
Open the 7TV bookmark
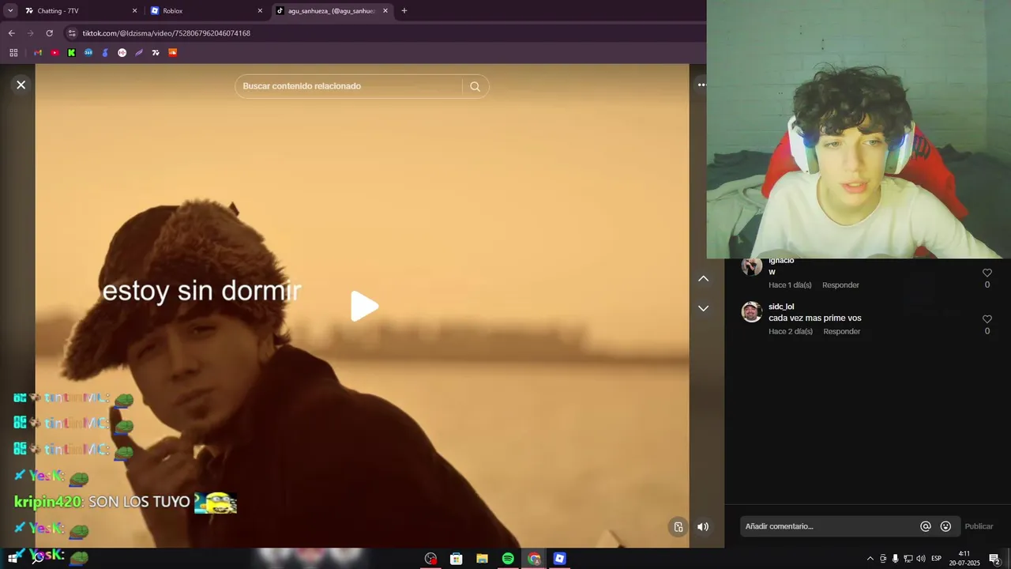click(x=156, y=53)
